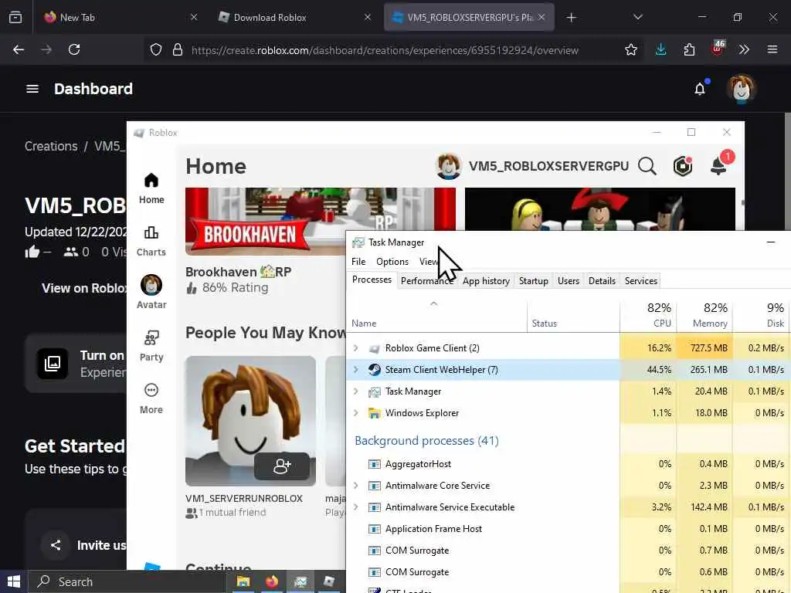The width and height of the screenshot is (791, 593).
Task: Open the Firefox downloads panel
Action: (x=661, y=49)
